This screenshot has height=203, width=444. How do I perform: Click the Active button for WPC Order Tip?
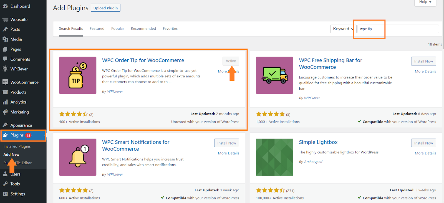pos(231,61)
